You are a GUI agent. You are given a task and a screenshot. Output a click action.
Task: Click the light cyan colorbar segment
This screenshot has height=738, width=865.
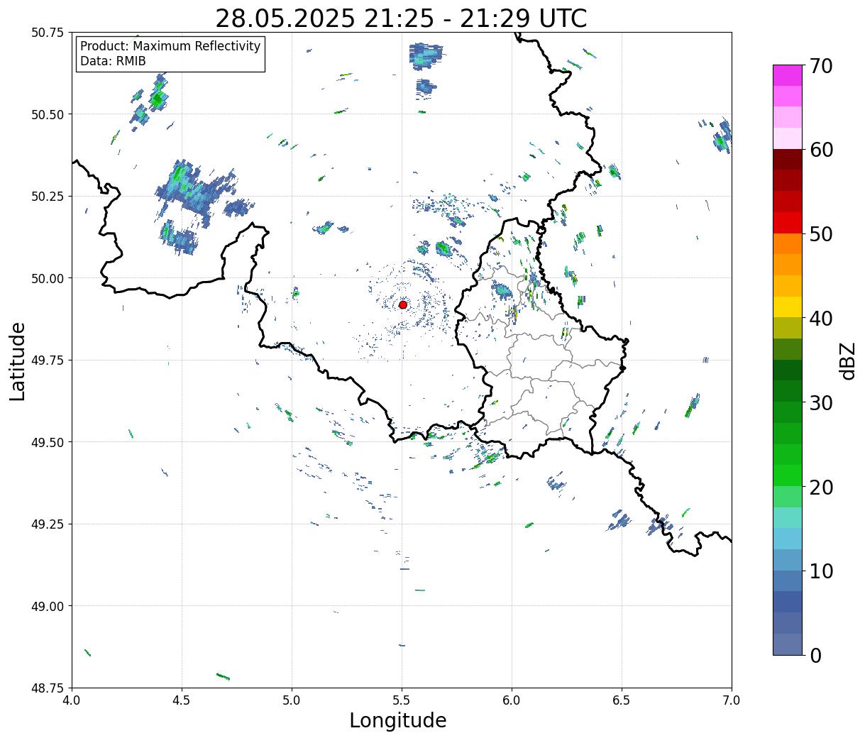click(x=788, y=517)
